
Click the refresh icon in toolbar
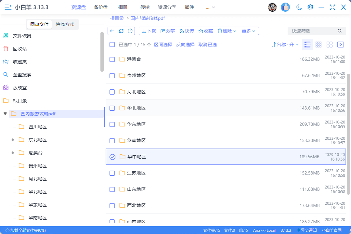click(x=121, y=31)
